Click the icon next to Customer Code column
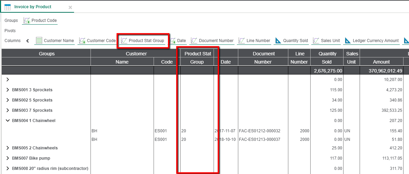 (x=82, y=41)
